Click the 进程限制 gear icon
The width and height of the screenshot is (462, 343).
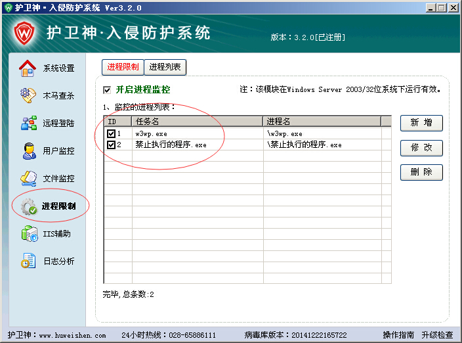pyautogui.click(x=29, y=206)
